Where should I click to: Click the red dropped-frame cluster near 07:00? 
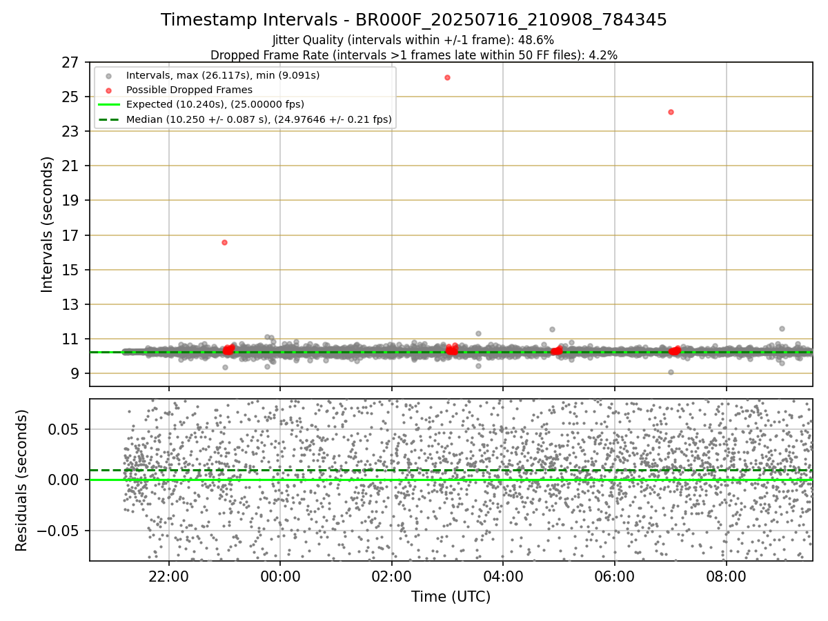point(675,351)
